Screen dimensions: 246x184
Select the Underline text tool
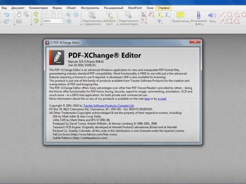(167, 14)
